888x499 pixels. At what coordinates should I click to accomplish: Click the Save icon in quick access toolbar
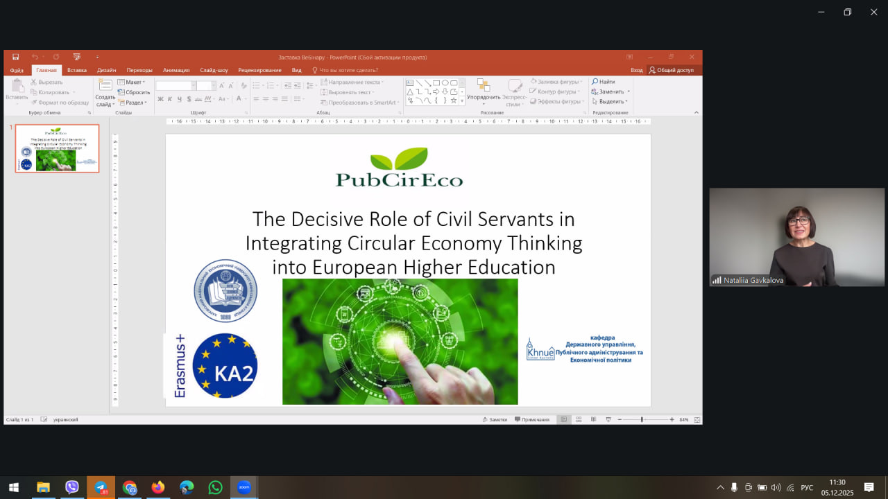click(15, 57)
